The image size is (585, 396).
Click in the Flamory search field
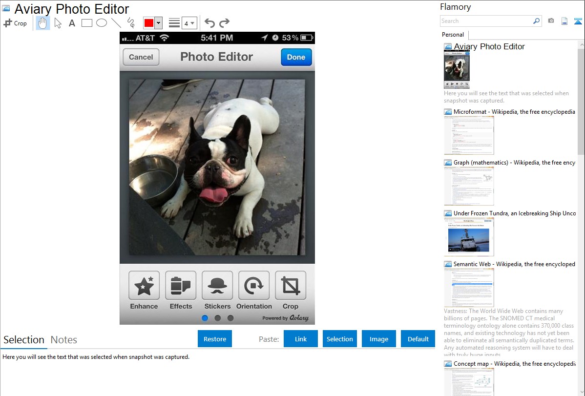[x=486, y=21]
